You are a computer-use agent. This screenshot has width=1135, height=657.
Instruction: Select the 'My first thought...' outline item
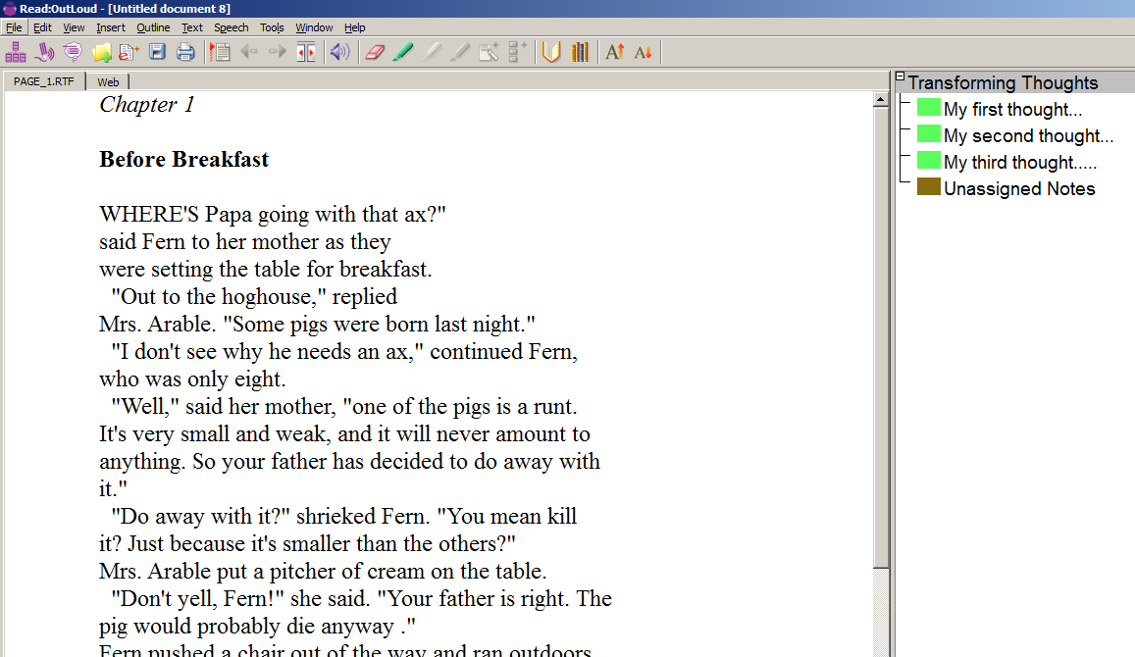coord(1012,109)
